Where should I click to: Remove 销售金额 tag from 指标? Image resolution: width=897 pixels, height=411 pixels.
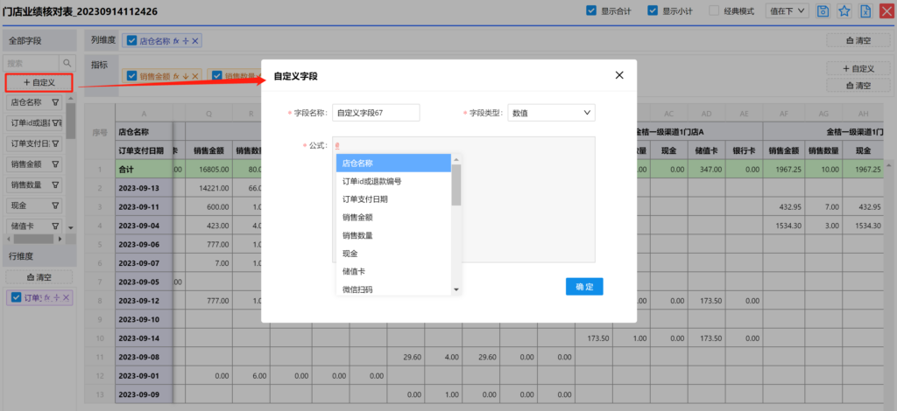195,76
